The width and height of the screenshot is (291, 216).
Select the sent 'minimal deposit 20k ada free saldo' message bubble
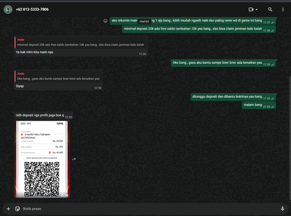click(x=199, y=29)
